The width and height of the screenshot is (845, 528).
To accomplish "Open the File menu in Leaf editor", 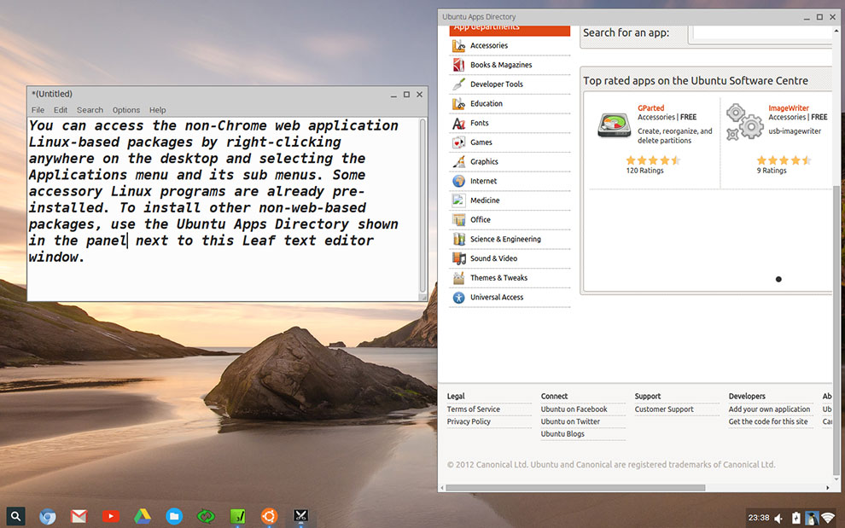I will tap(38, 110).
